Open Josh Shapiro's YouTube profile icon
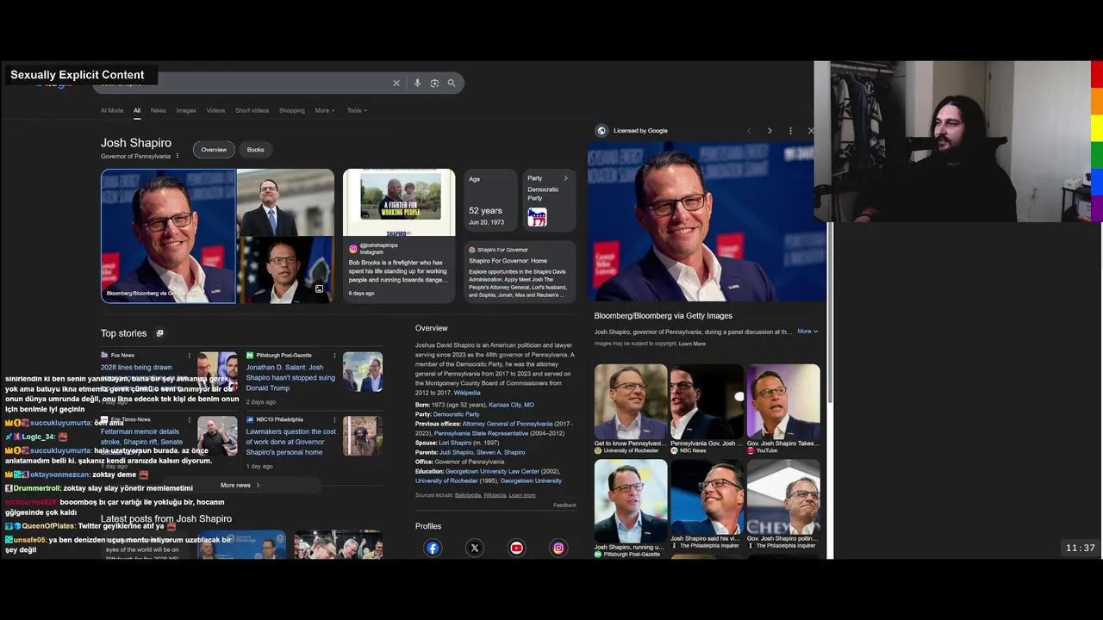This screenshot has width=1103, height=620. coord(516,548)
